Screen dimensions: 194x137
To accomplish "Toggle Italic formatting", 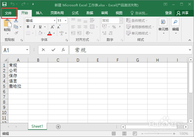I will click(x=34, y=27).
